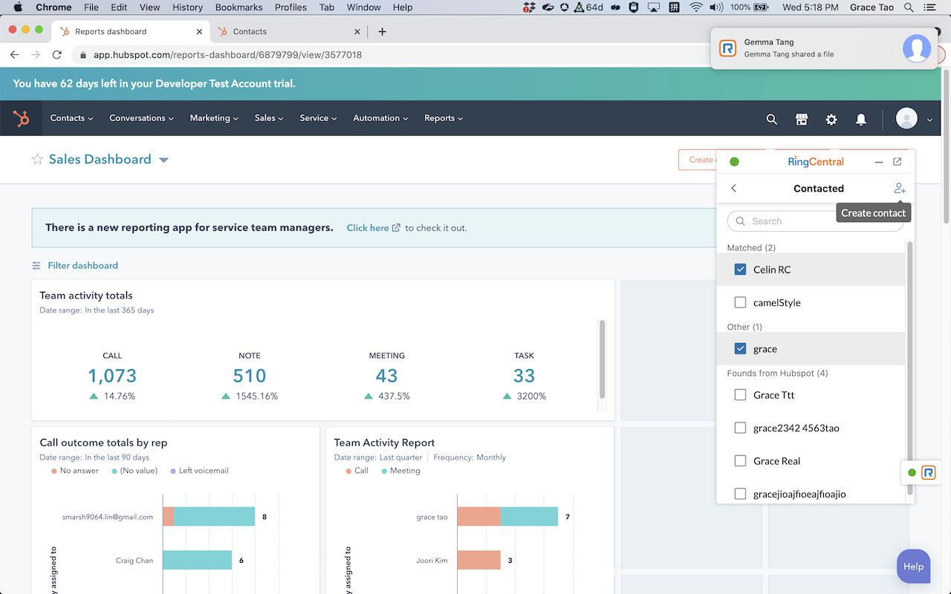Open the Bookmarks menu
The width and height of the screenshot is (951, 594).
tap(238, 7)
